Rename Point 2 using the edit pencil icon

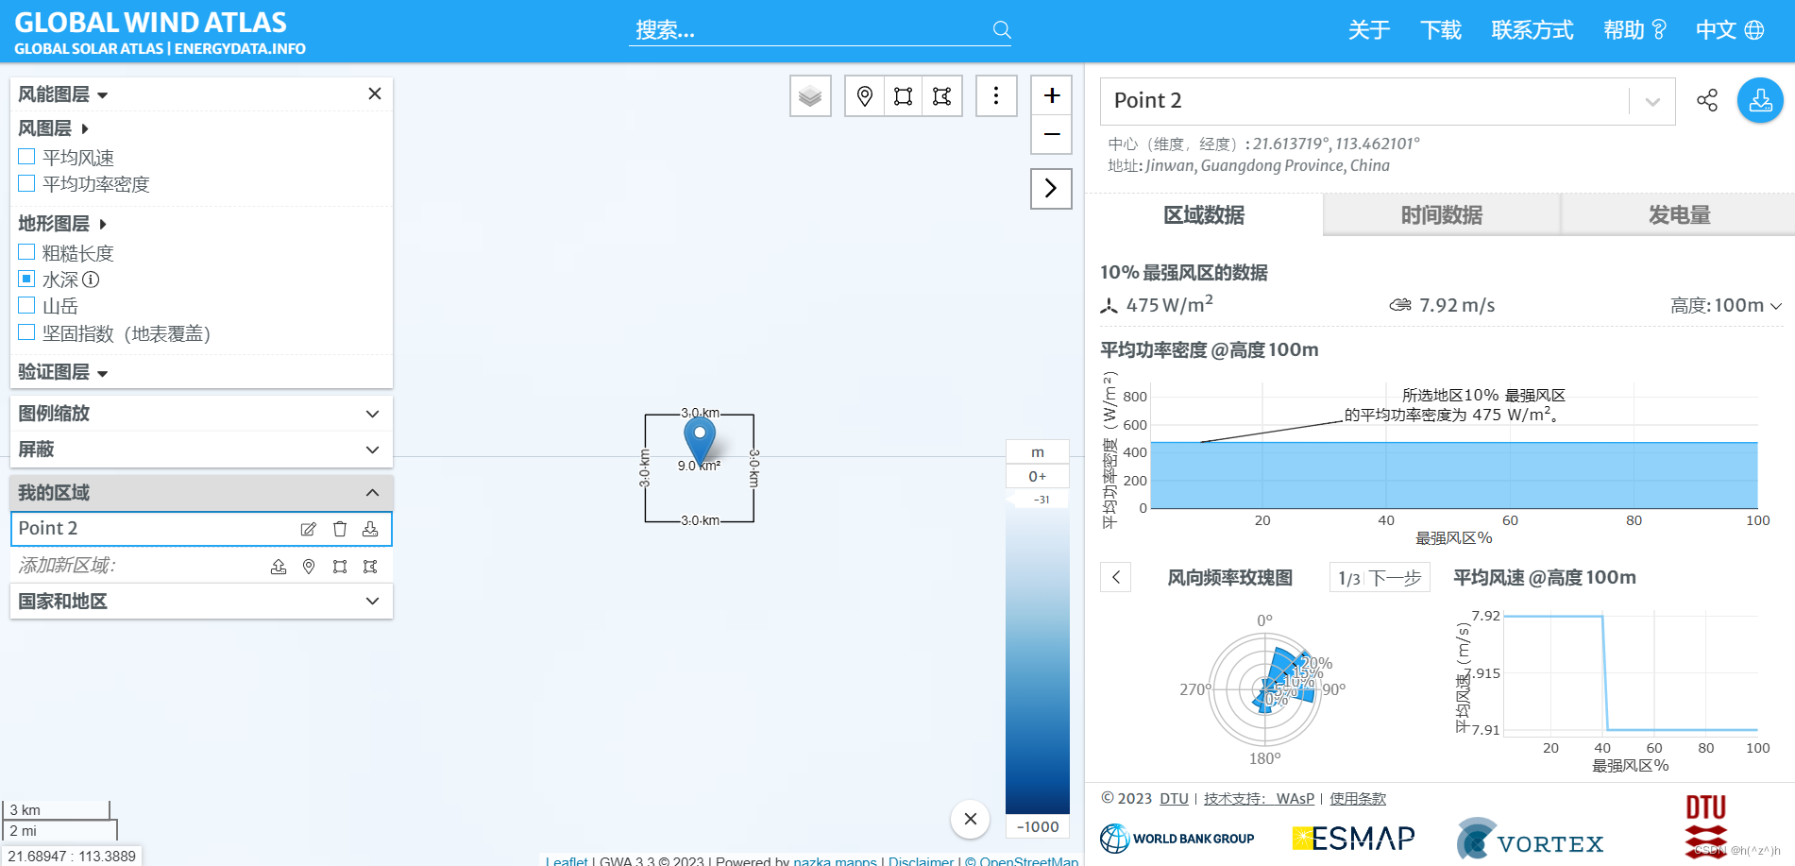pyautogui.click(x=308, y=529)
